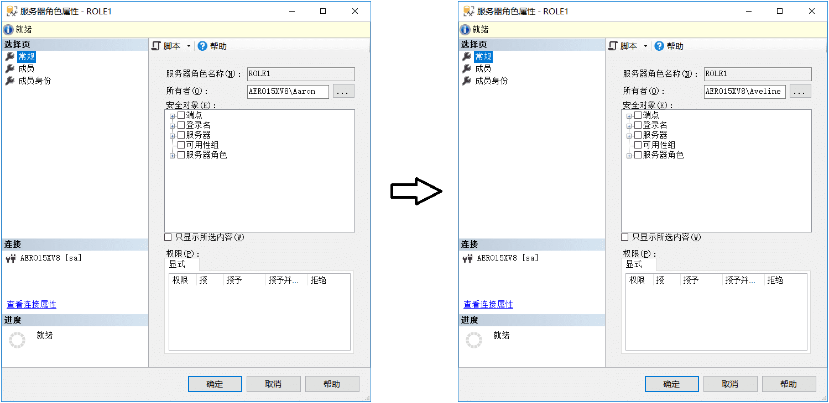Check 端点 checkbox in left window
Screen dimensions: 829x403
pyautogui.click(x=181, y=115)
